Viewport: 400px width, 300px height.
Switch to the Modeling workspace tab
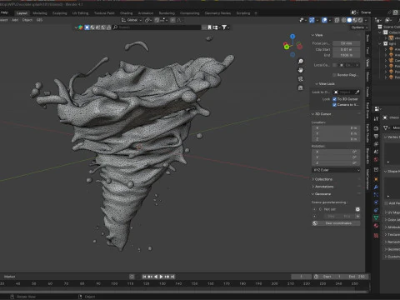(40, 13)
